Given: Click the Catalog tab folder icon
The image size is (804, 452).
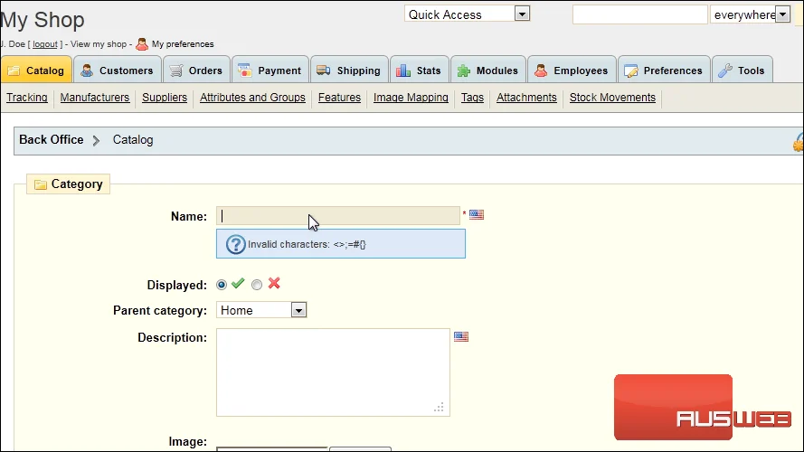Looking at the screenshot, I should coord(14,71).
